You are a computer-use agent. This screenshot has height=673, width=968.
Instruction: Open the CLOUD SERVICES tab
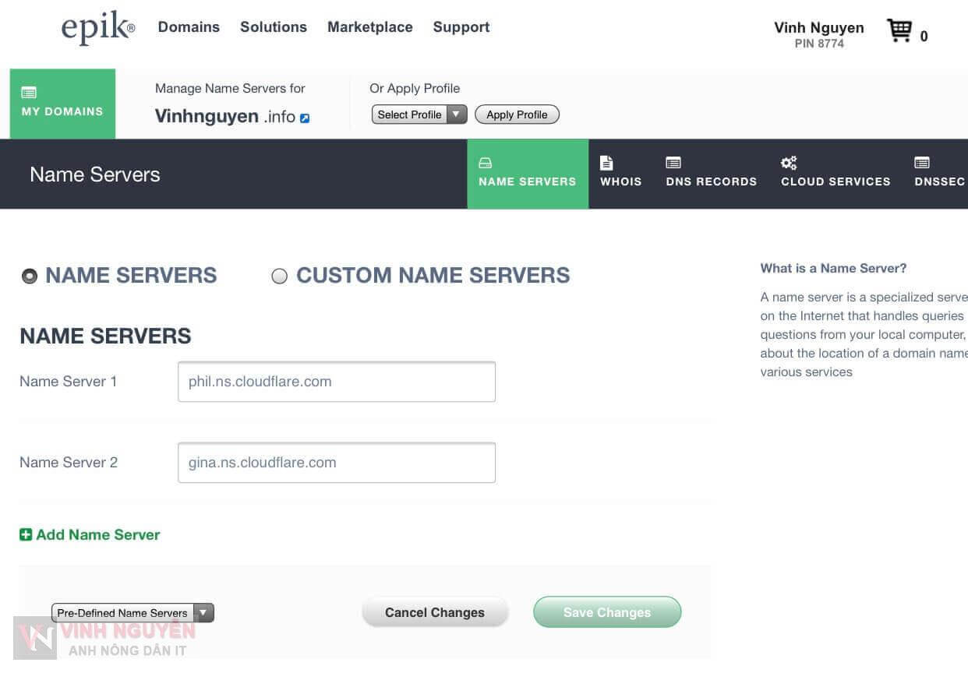pyautogui.click(x=836, y=173)
